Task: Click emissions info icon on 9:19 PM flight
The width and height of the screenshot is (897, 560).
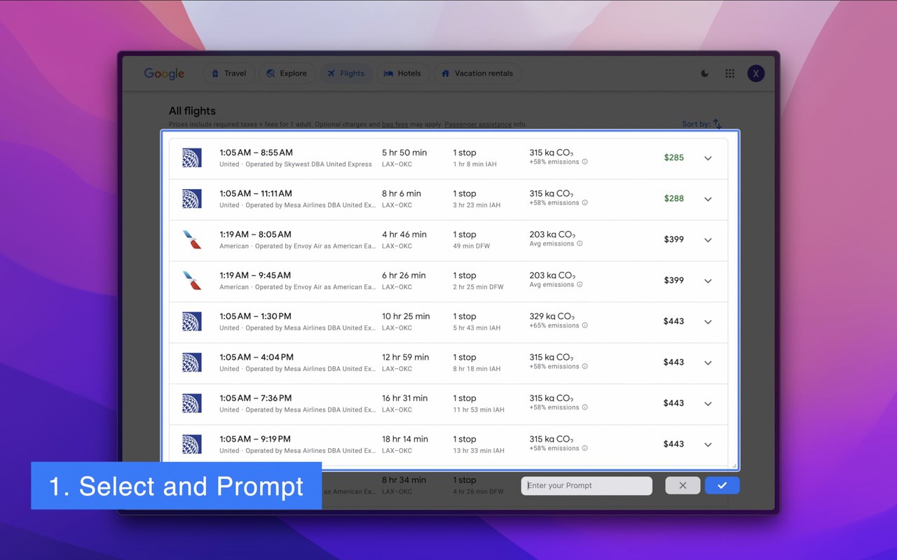Action: (585, 449)
